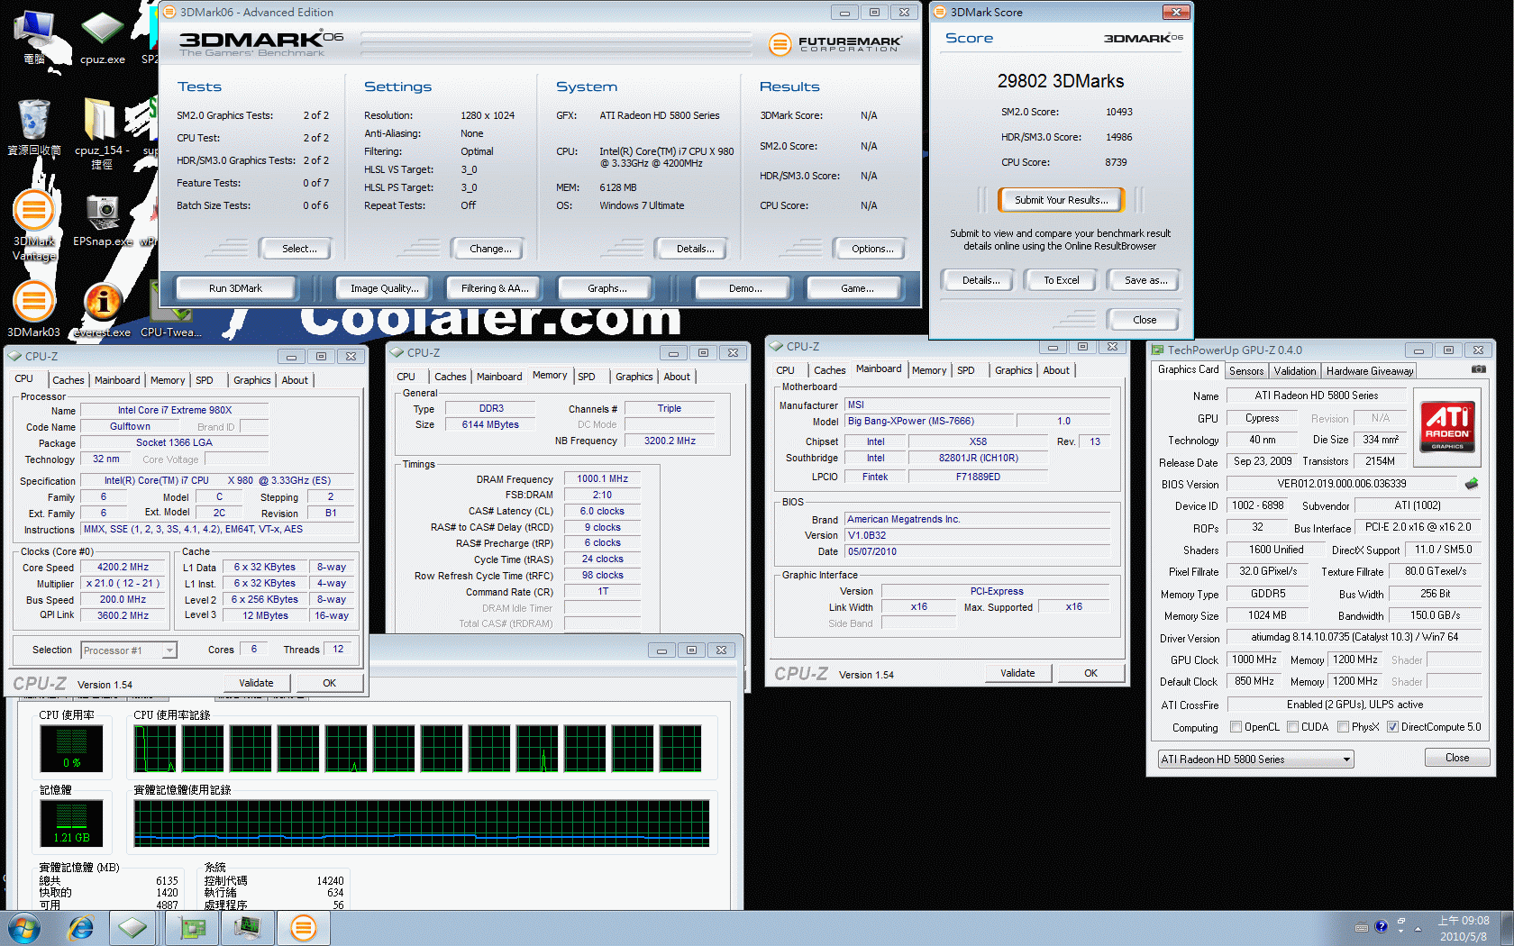This screenshot has height=946, width=1514.
Task: Open everest.exe desktop icon
Action: (x=103, y=309)
